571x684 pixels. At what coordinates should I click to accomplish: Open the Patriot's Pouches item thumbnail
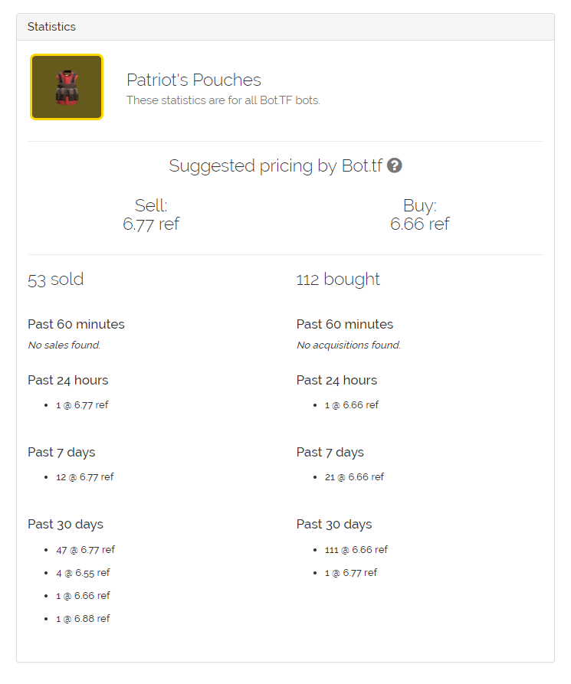click(67, 87)
